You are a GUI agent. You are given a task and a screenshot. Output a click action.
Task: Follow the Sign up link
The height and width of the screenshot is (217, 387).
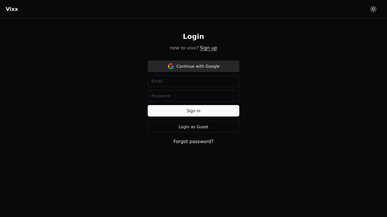pyautogui.click(x=208, y=48)
